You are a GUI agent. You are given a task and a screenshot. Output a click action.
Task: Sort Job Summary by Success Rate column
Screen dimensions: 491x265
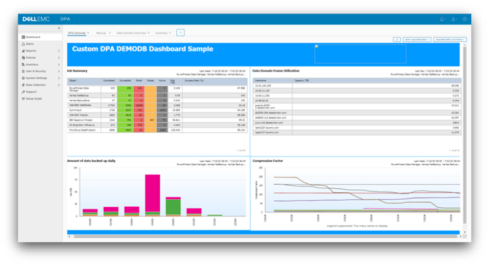(194, 81)
